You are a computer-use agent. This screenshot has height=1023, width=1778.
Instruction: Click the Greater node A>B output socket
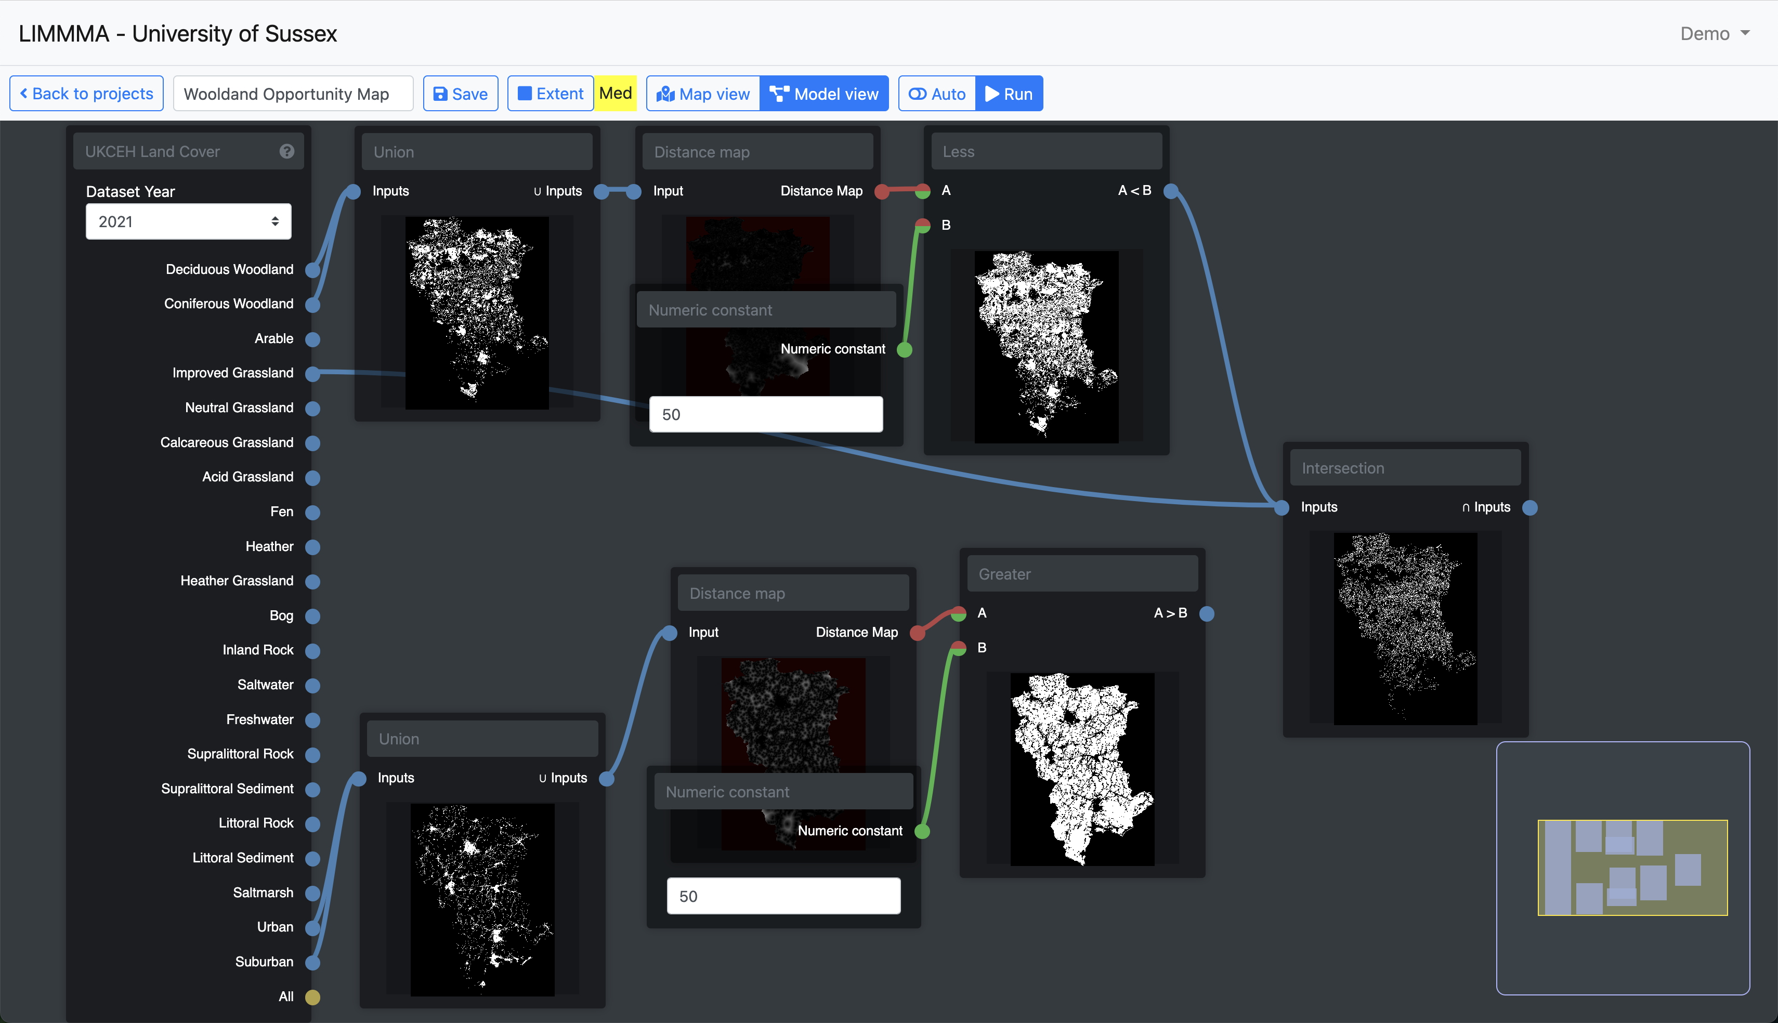click(1206, 613)
